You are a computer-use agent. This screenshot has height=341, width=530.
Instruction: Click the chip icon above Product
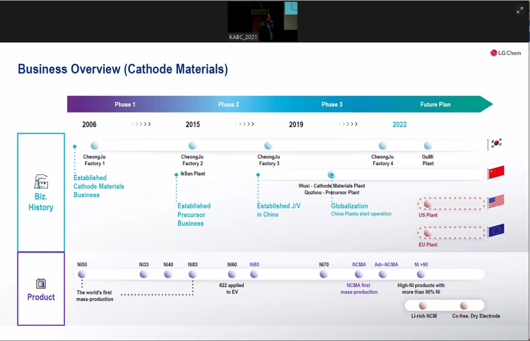pos(41,284)
